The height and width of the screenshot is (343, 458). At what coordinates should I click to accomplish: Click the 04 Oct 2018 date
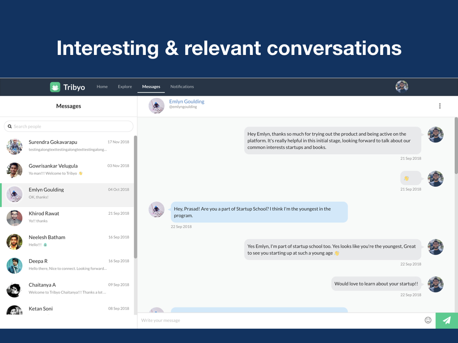pos(119,189)
